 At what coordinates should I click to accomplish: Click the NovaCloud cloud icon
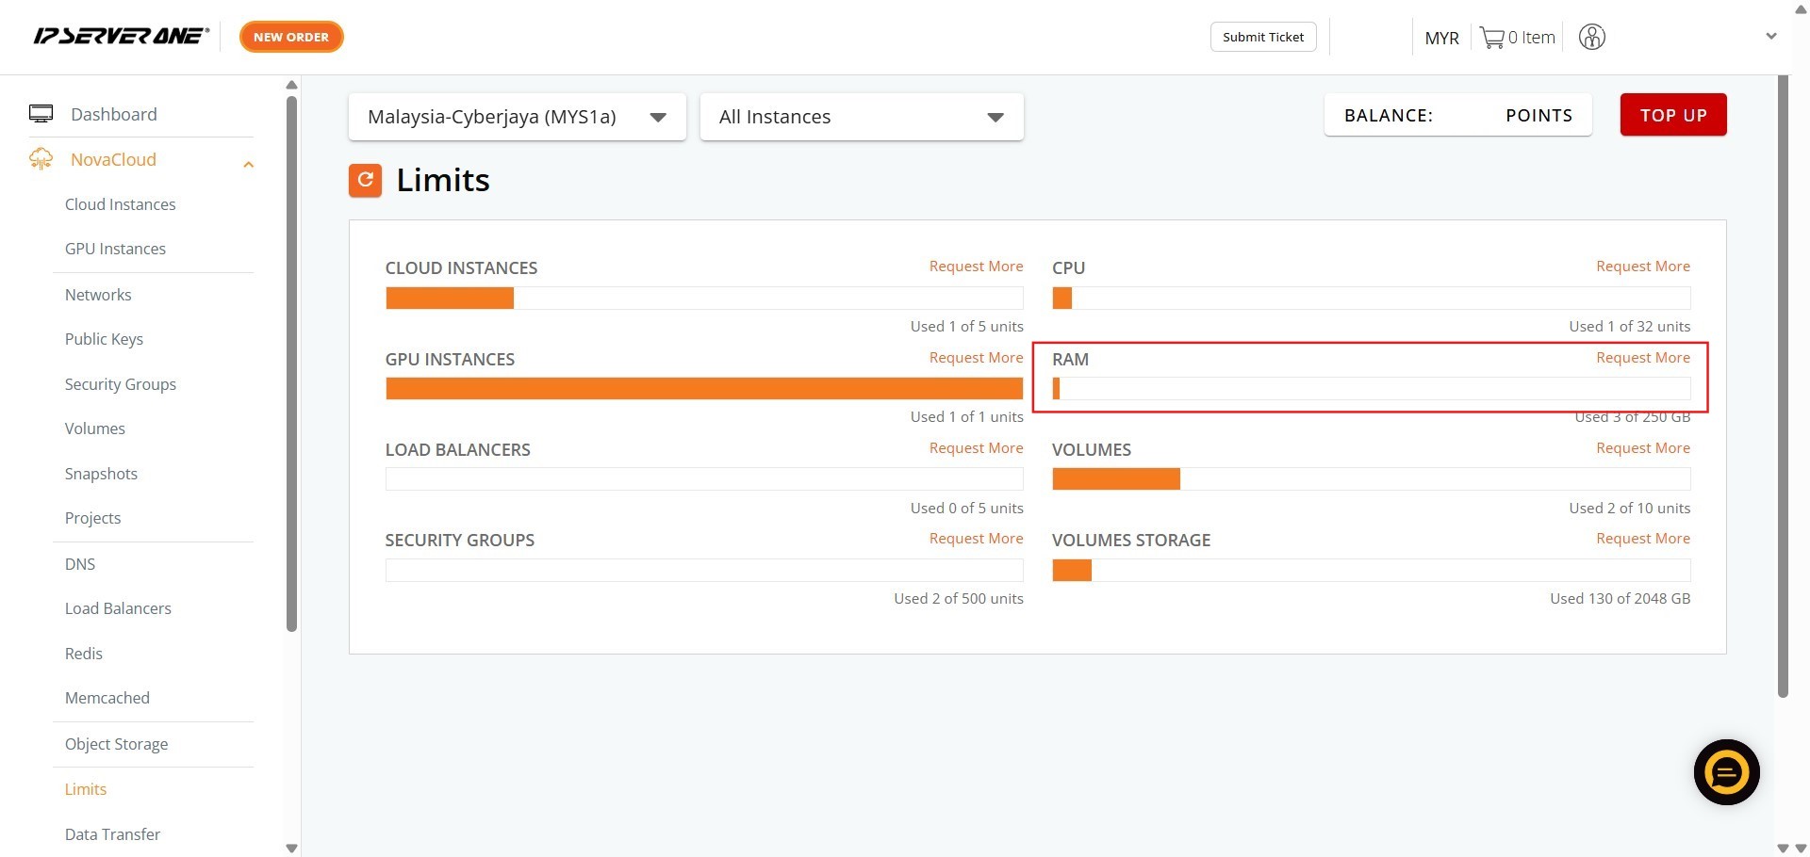(x=41, y=159)
